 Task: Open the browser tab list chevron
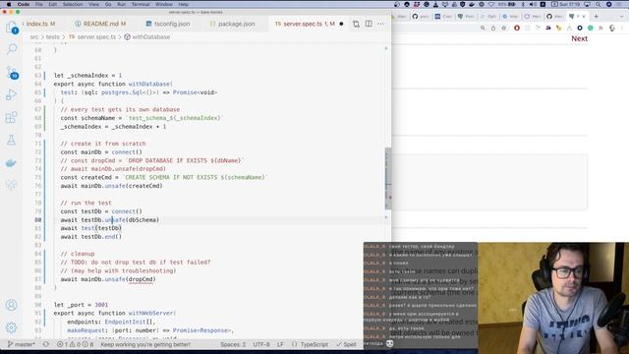pos(622,17)
